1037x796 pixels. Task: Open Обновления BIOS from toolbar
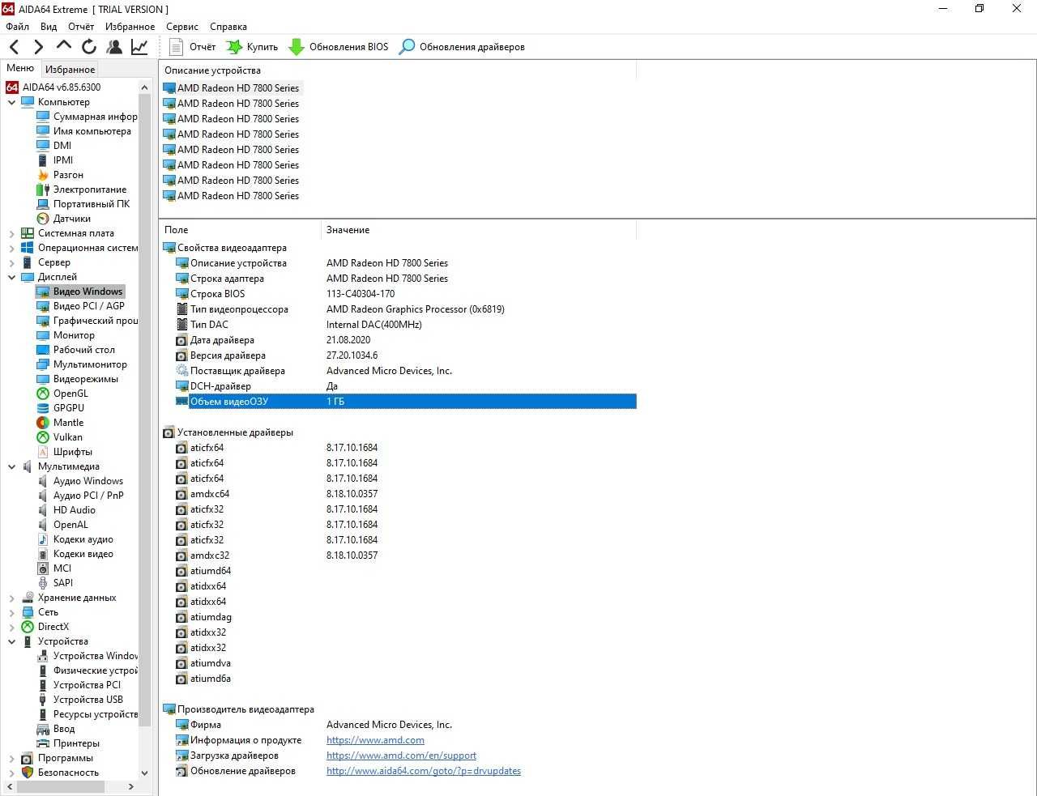339,47
